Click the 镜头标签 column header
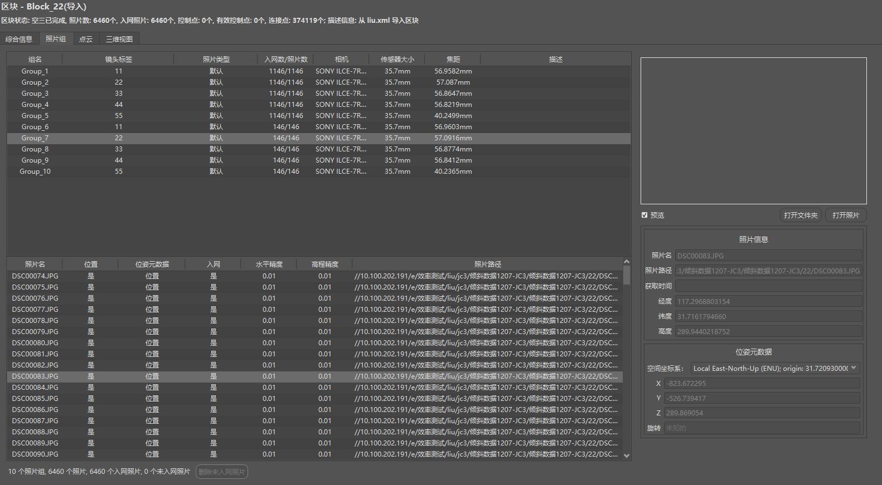Screen dimensions: 882x485 [x=118, y=59]
